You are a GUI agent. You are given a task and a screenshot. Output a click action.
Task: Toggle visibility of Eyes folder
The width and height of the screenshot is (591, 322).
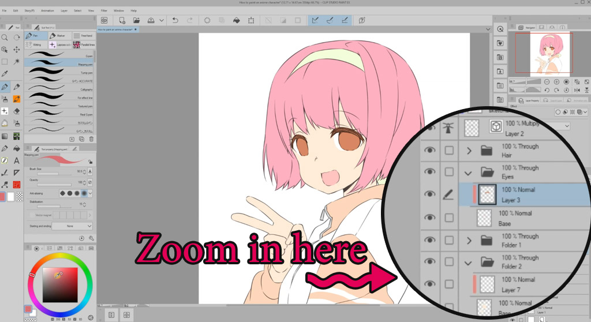pos(429,172)
